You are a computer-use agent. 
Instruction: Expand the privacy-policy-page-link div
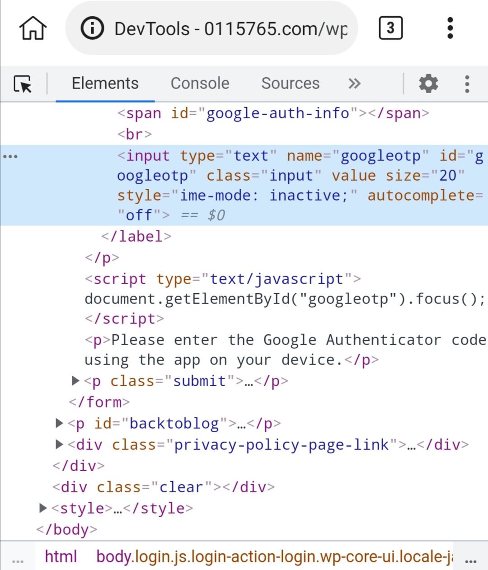[x=59, y=444]
